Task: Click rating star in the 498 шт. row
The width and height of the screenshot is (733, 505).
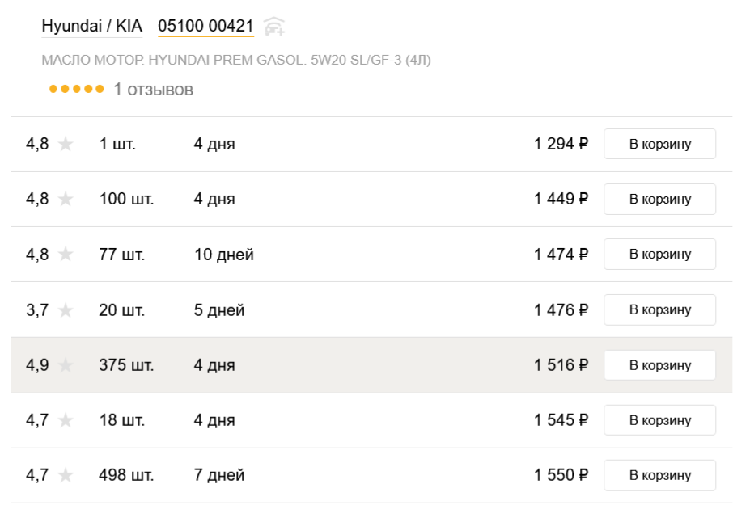Action: [x=66, y=474]
